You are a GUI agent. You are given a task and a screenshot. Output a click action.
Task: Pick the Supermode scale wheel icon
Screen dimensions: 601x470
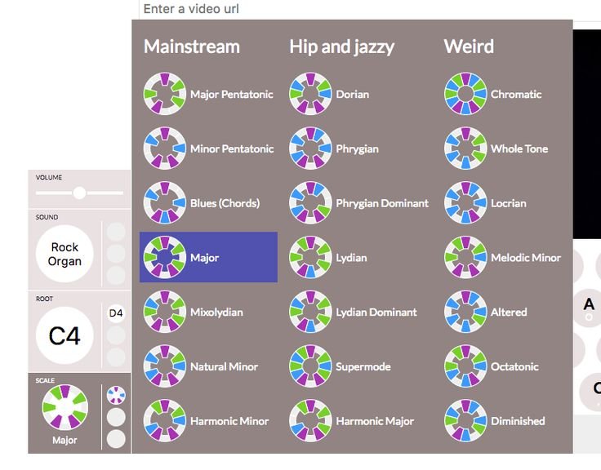(x=310, y=366)
